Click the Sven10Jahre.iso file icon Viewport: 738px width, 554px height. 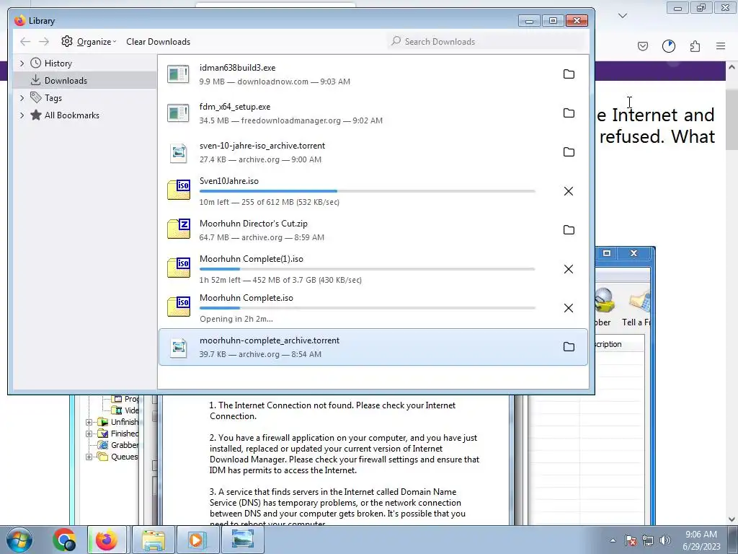(x=179, y=190)
